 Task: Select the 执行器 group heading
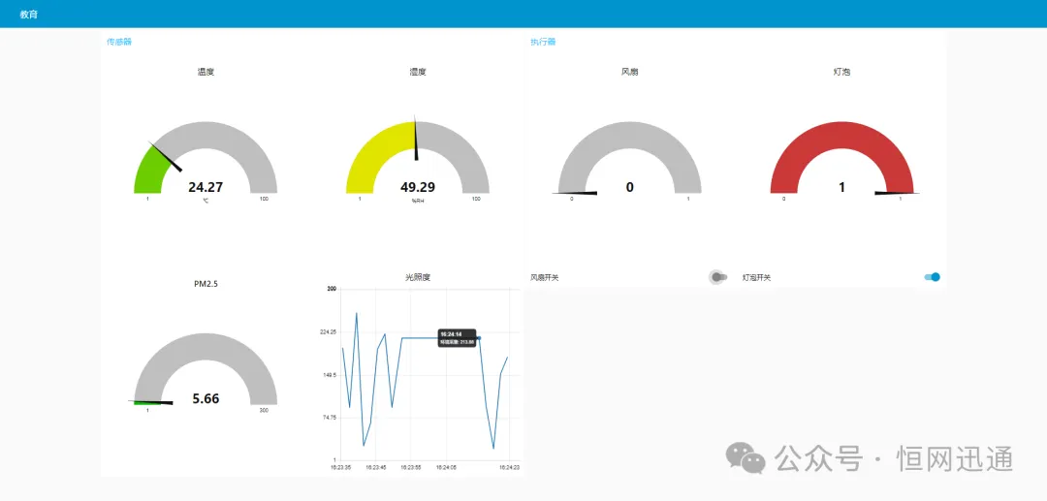(x=543, y=42)
